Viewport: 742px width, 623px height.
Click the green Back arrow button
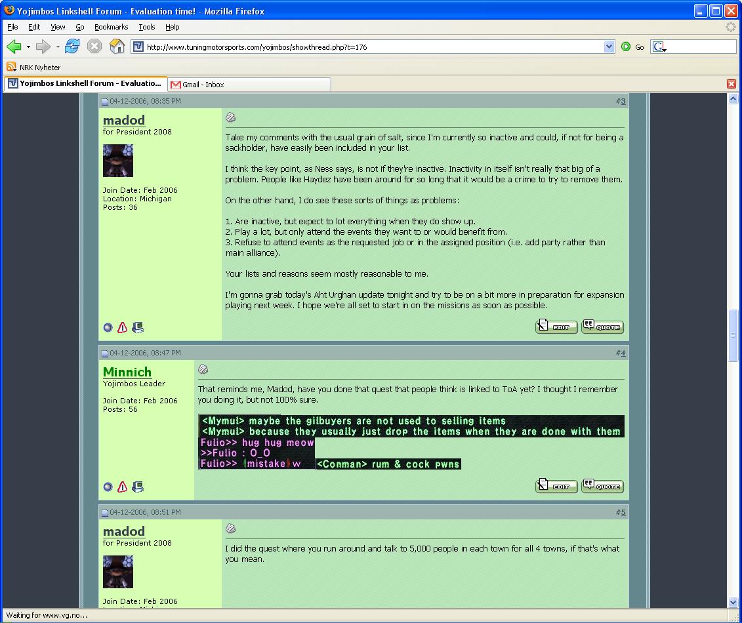click(x=14, y=47)
